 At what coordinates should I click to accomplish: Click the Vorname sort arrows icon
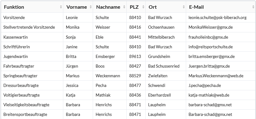click(x=91, y=7)
